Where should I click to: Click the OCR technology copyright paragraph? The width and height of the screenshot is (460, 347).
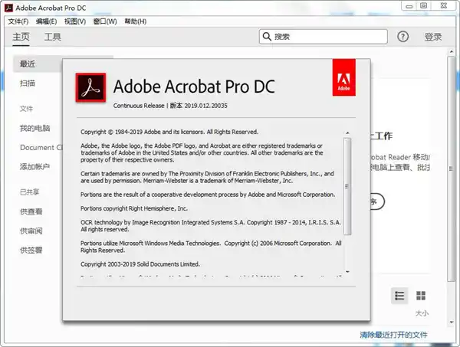pos(211,226)
